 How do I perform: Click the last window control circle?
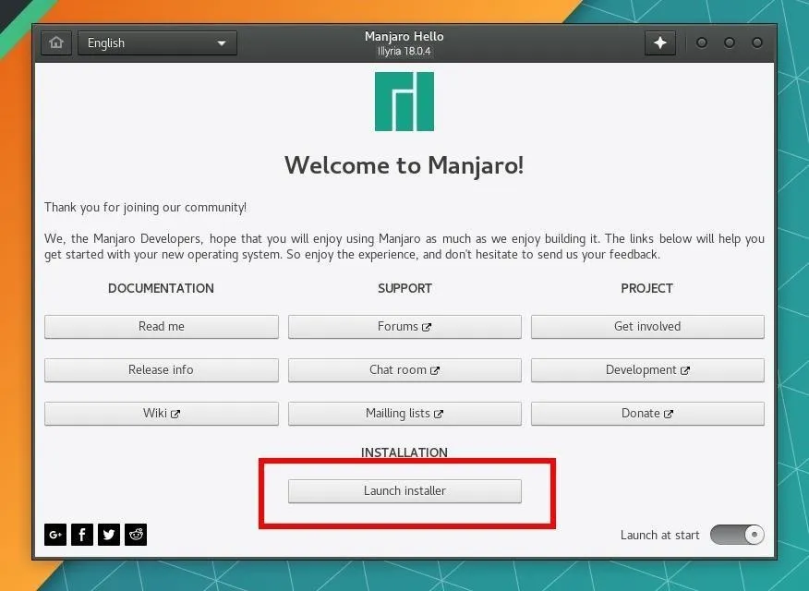757,42
